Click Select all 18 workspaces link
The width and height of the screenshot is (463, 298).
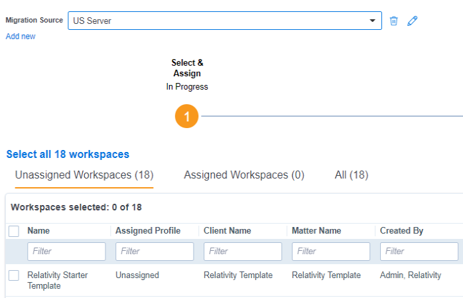click(x=68, y=154)
